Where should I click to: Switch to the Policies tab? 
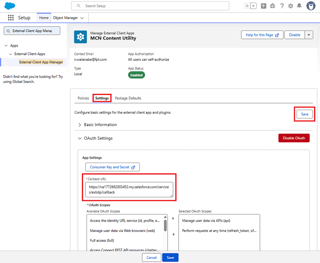click(83, 98)
